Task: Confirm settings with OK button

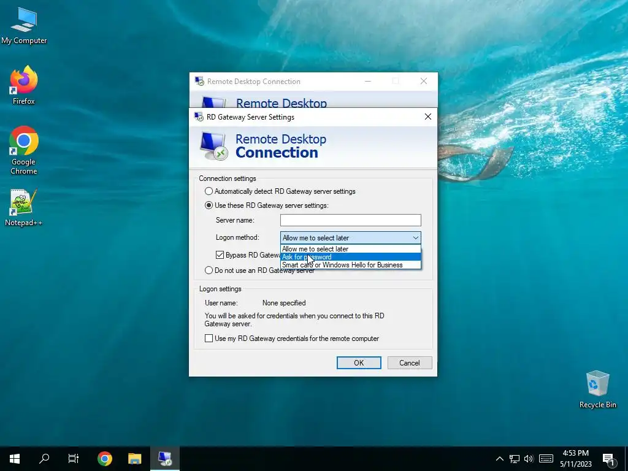Action: click(x=359, y=363)
